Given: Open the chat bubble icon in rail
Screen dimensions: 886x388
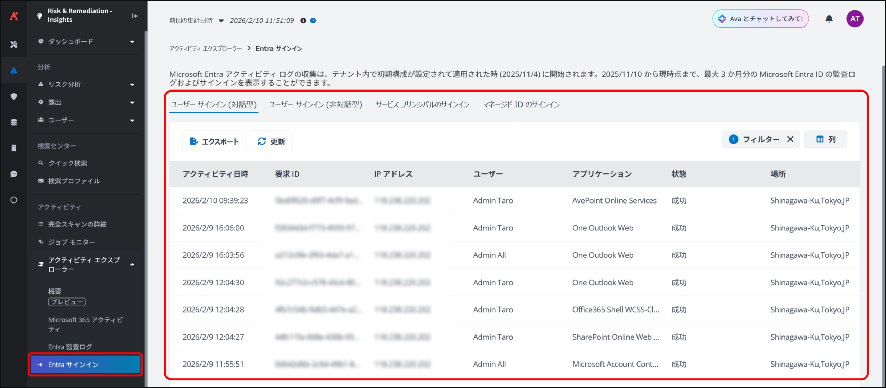Looking at the screenshot, I should (13, 174).
